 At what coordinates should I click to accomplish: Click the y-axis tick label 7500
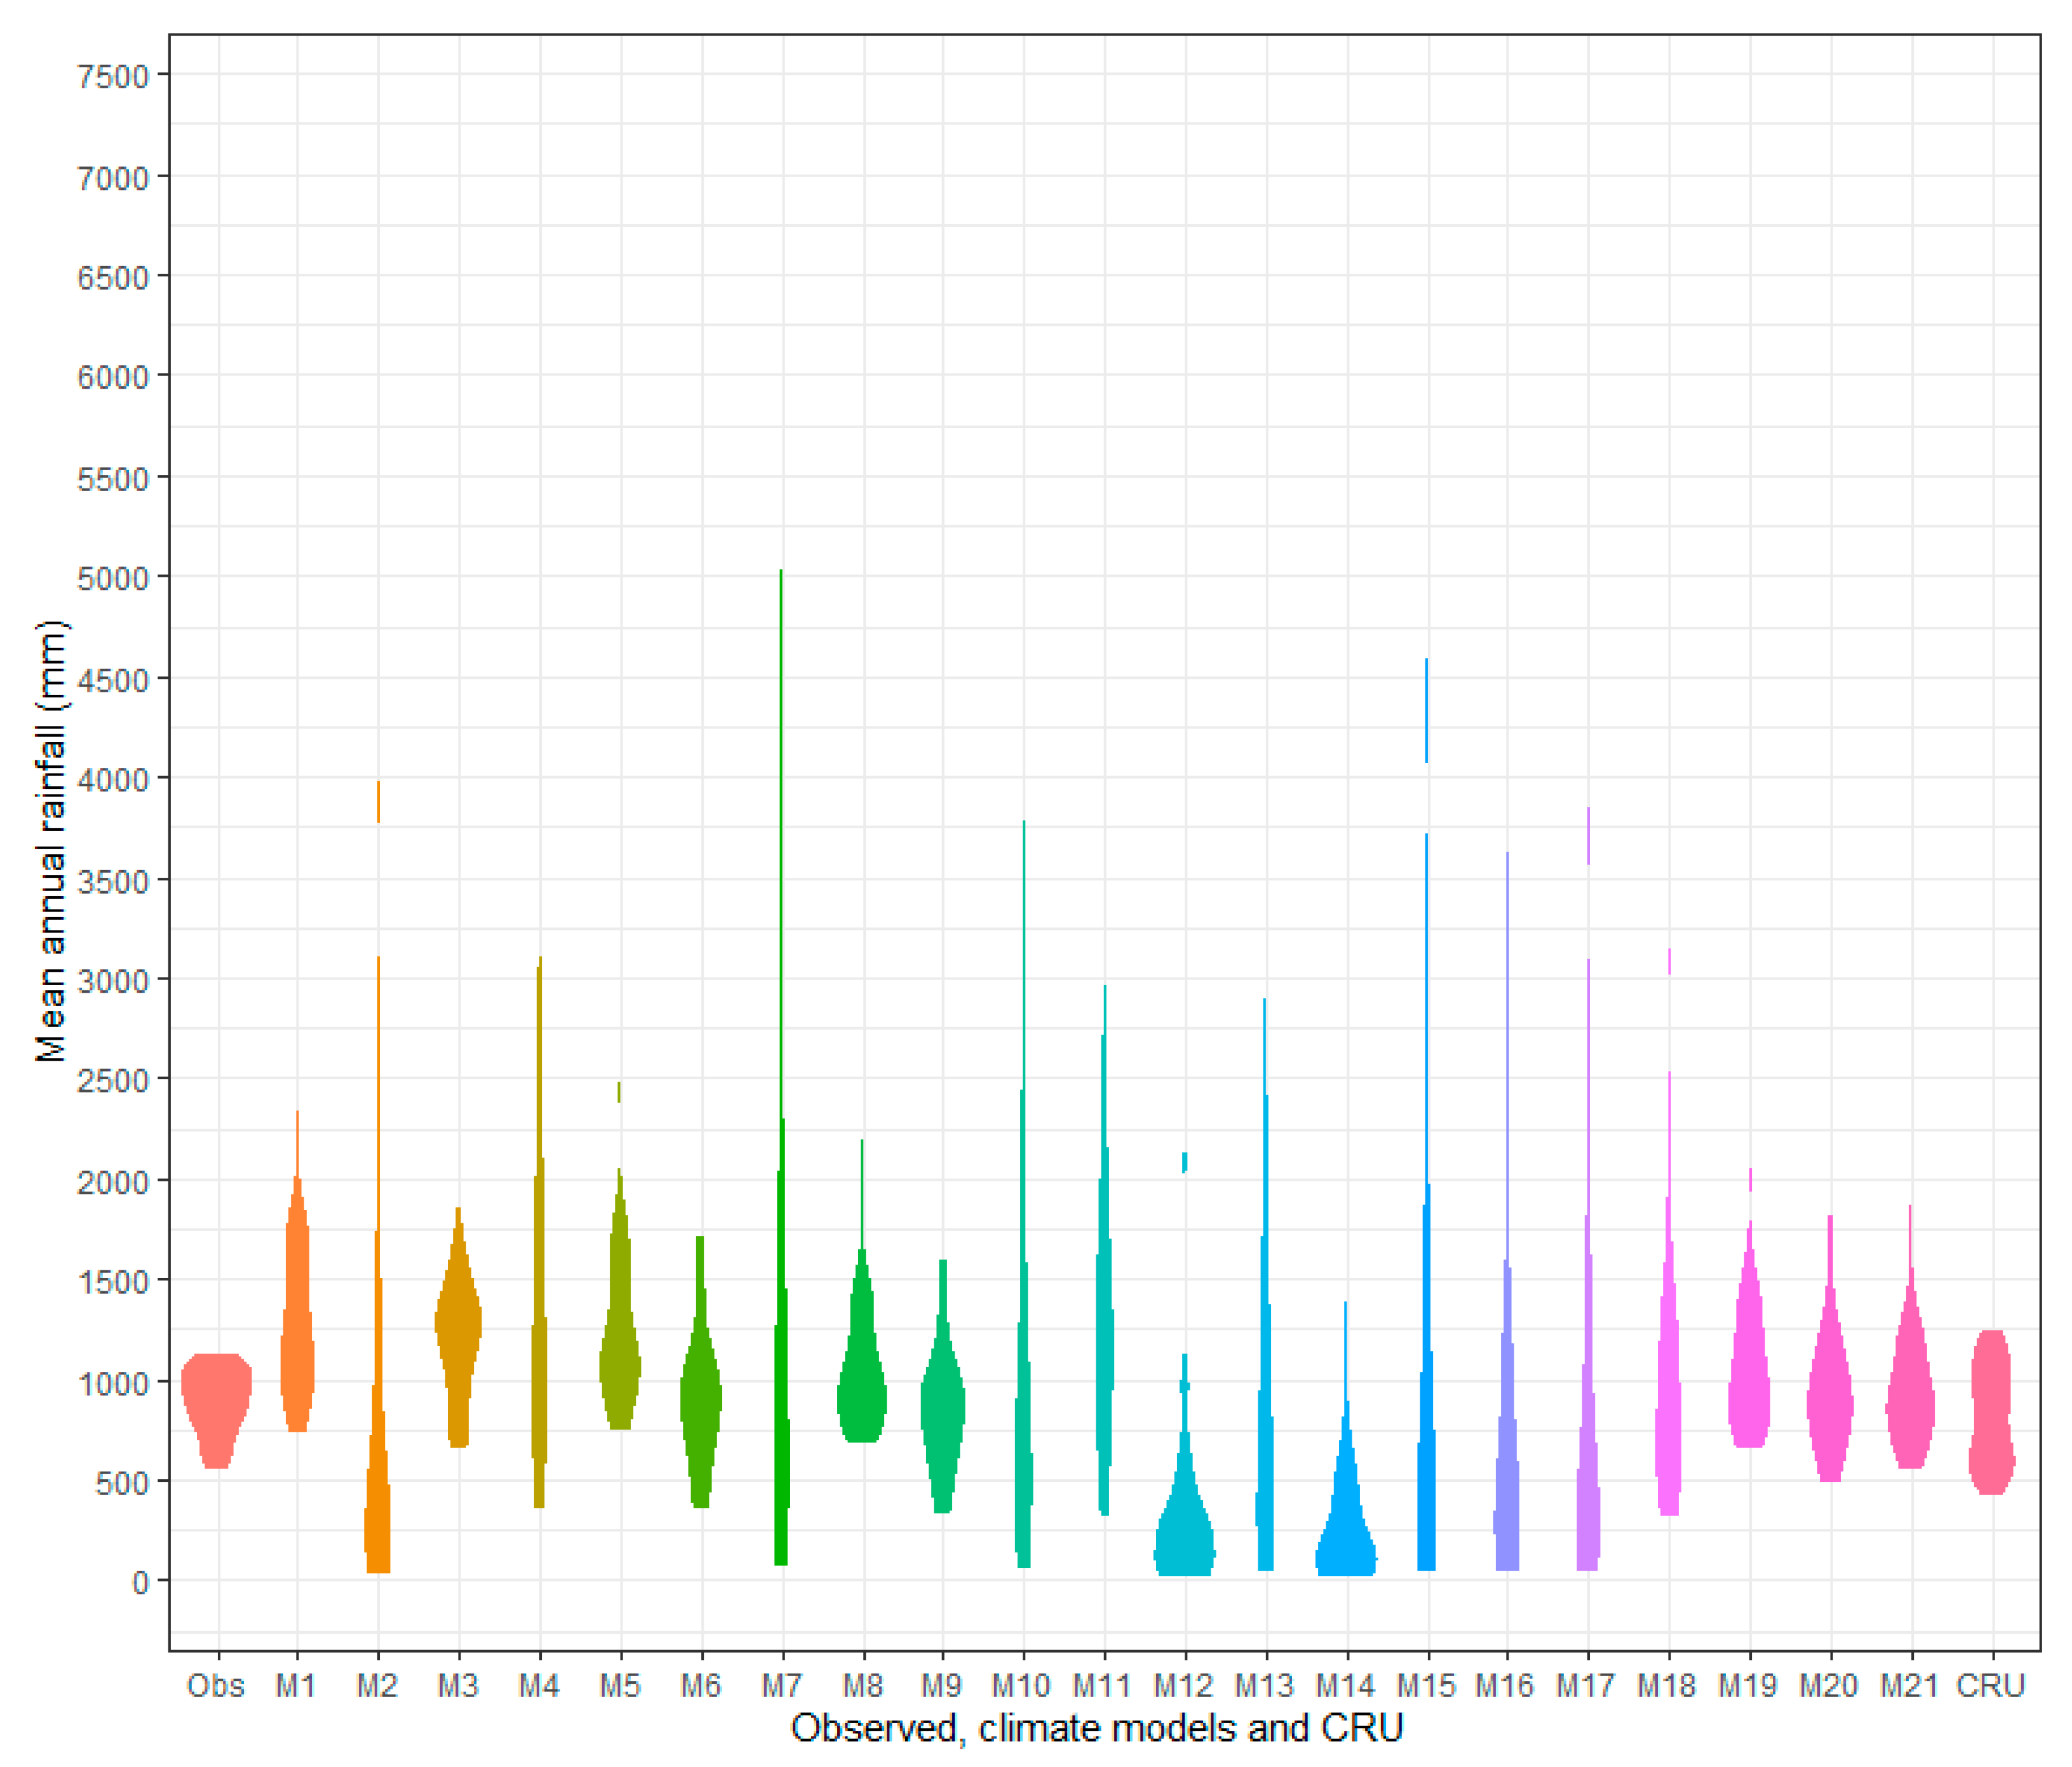(x=112, y=77)
